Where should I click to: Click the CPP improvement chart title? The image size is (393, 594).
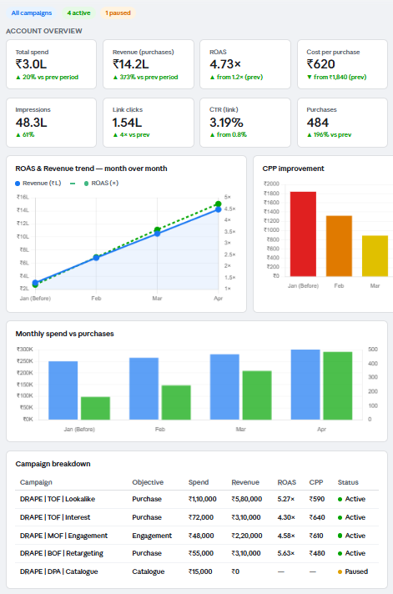294,169
